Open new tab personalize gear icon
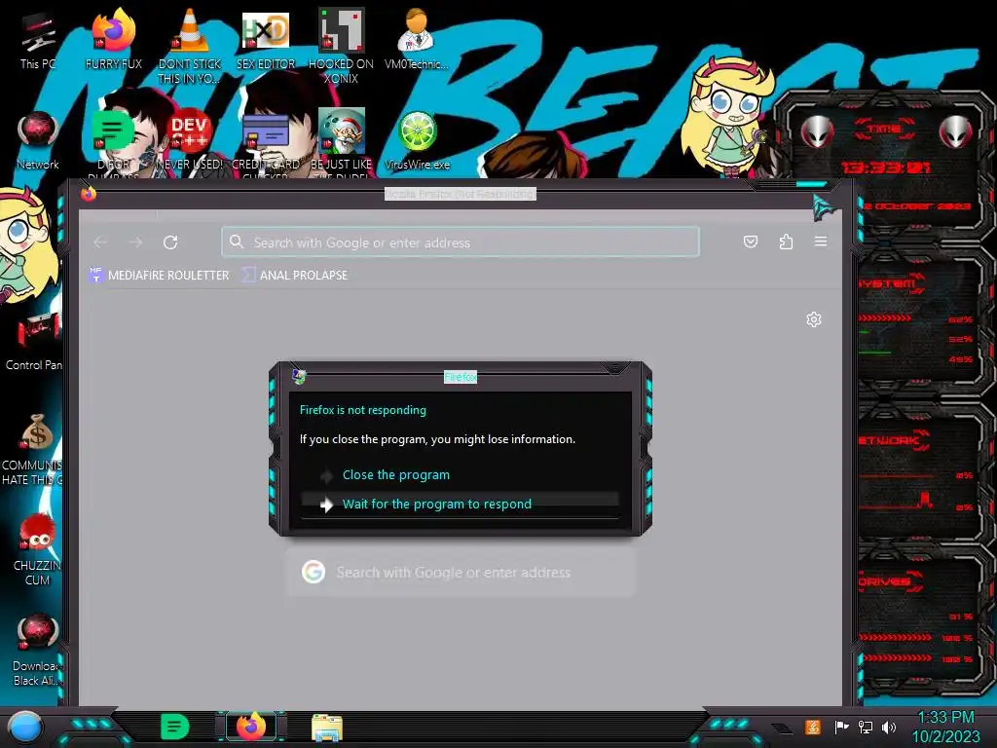Screen dimensions: 997x748 (814, 319)
